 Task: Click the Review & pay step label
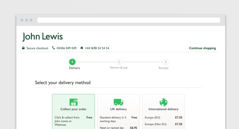119,68
